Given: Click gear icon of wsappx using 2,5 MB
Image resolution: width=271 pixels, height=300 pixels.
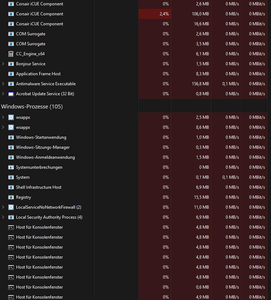Looking at the screenshot, I should pyautogui.click(x=11, y=117).
